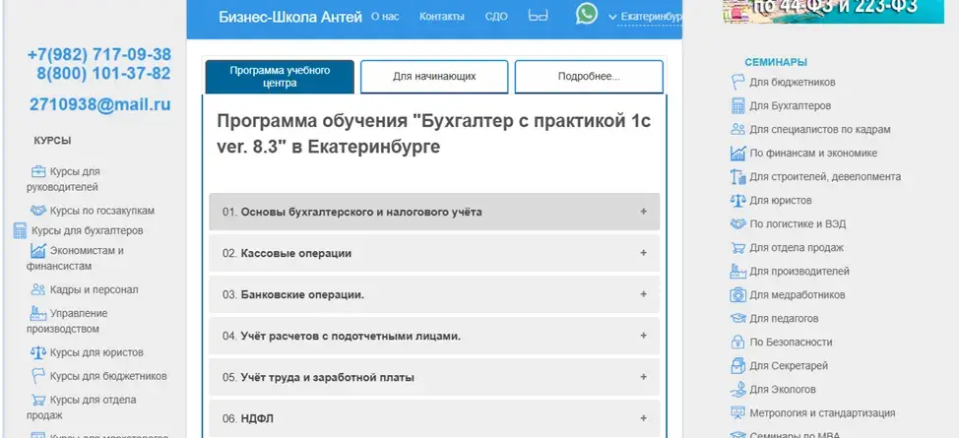Viewport: 959px width, 438px height.
Task: Call phone number +7(982) 717-09-38
Action: click(99, 54)
